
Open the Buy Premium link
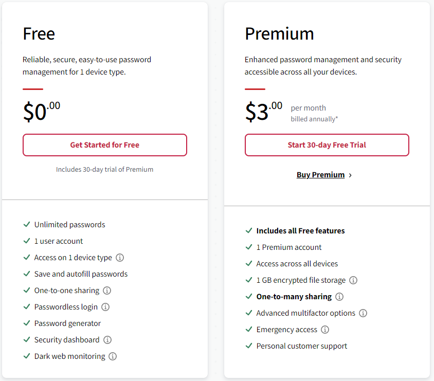pyautogui.click(x=320, y=174)
